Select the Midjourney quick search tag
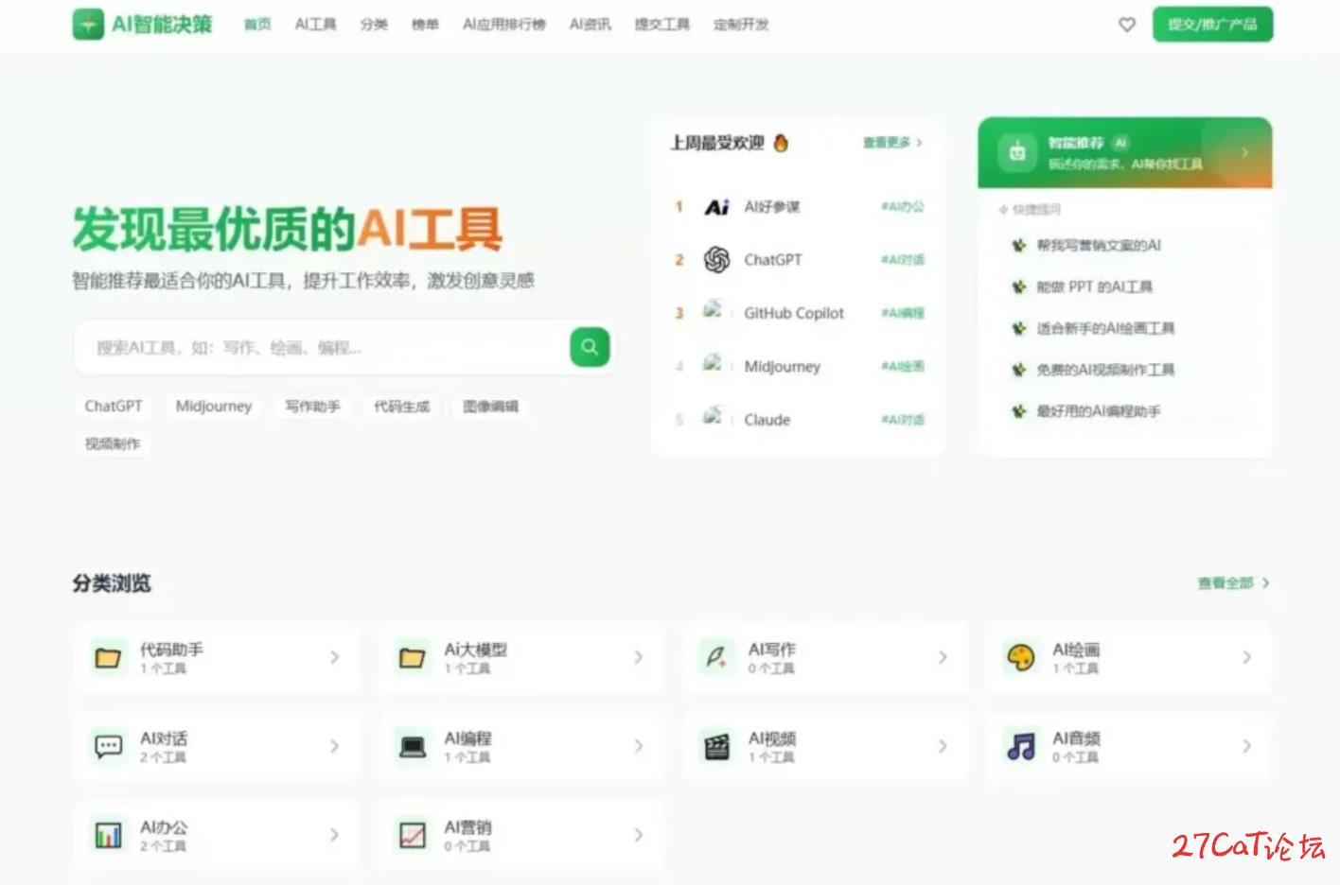The height and width of the screenshot is (885, 1340). point(214,407)
